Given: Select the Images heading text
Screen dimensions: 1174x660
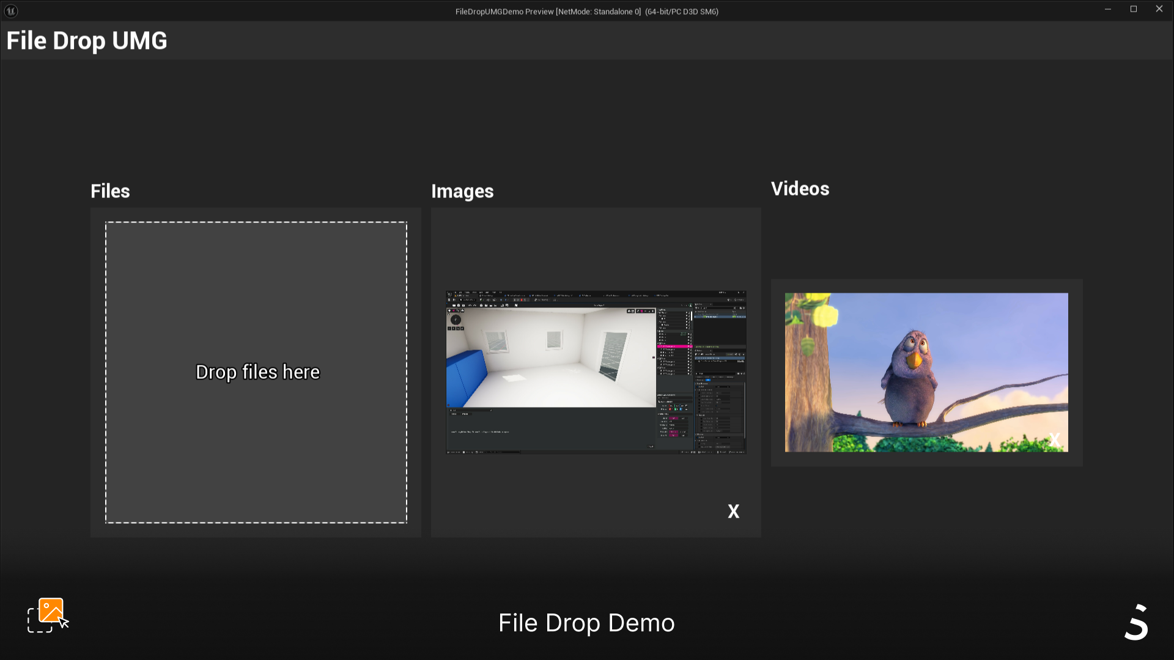Looking at the screenshot, I should [462, 191].
